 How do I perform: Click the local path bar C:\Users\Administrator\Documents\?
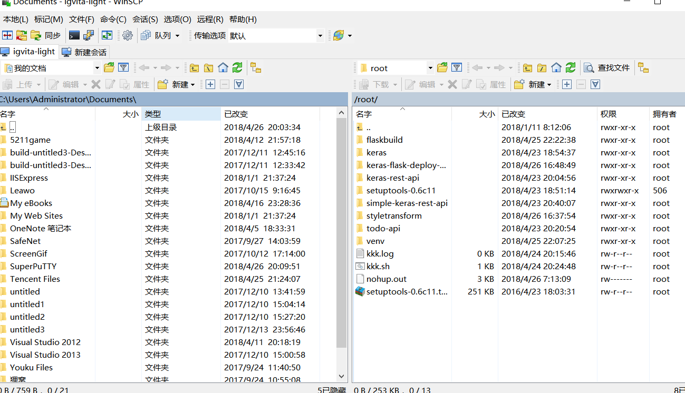(x=174, y=99)
